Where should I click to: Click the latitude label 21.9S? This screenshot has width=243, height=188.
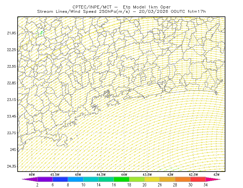(x=12, y=33)
